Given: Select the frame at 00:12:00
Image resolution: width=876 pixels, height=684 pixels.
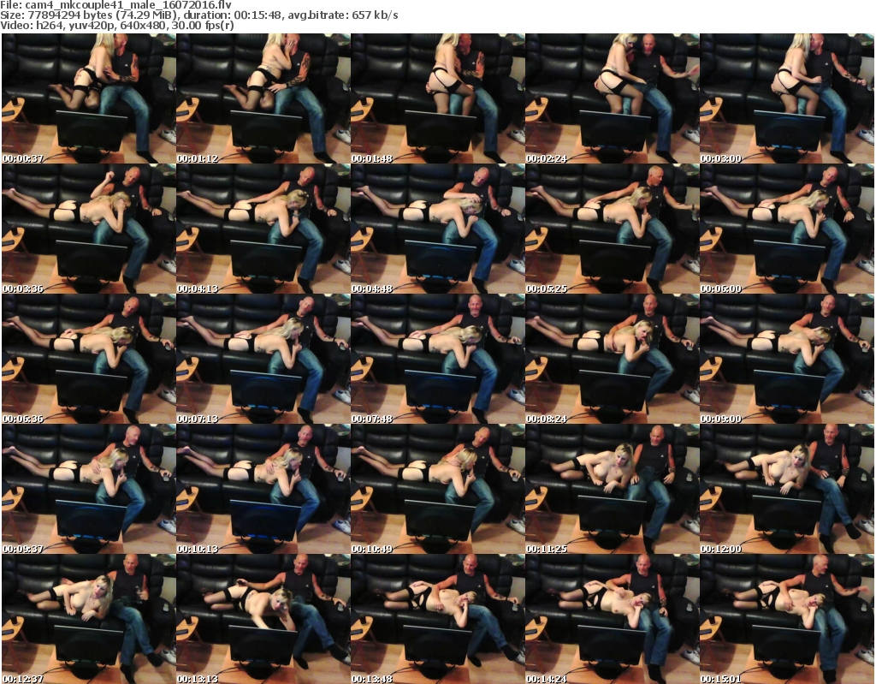Looking at the screenshot, I should pyautogui.click(x=787, y=490).
